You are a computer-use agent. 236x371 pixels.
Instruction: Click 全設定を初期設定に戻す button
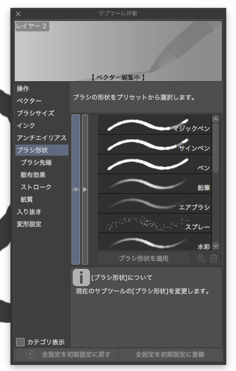pos(67,354)
